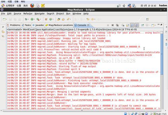This screenshot has width=168, height=115.
Task: Click the Run External Tools icon
Action: coord(38,19)
